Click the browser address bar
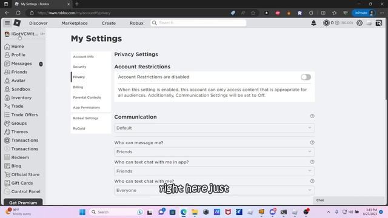 coord(129,13)
